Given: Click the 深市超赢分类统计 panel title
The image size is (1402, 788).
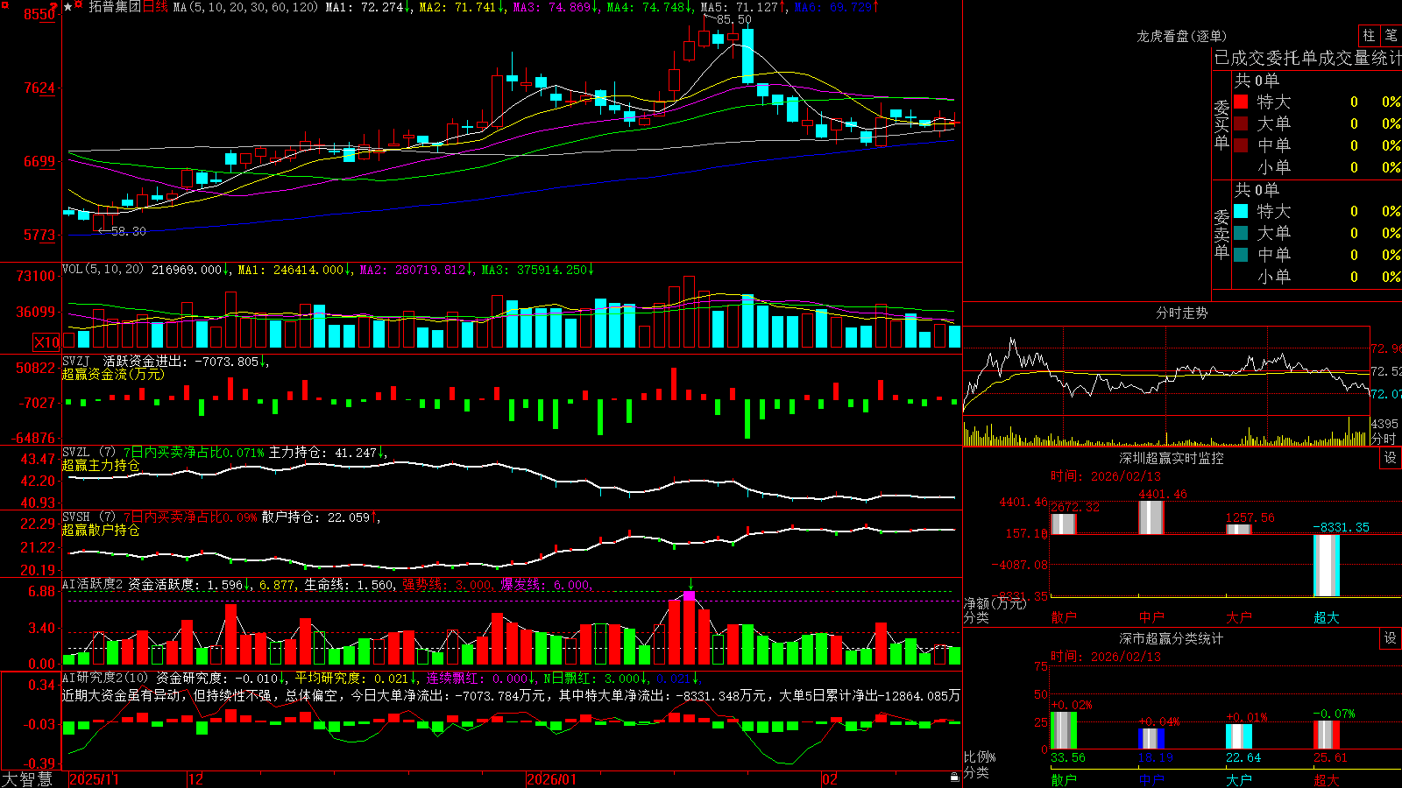Looking at the screenshot, I should point(1172,638).
